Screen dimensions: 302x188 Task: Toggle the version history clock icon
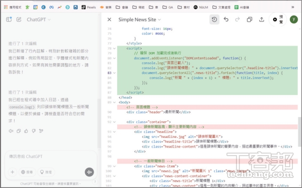[x=214, y=19]
